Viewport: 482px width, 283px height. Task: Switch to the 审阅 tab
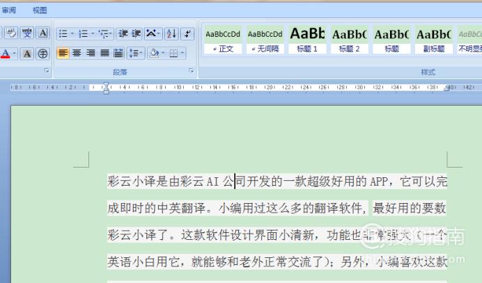[x=8, y=10]
